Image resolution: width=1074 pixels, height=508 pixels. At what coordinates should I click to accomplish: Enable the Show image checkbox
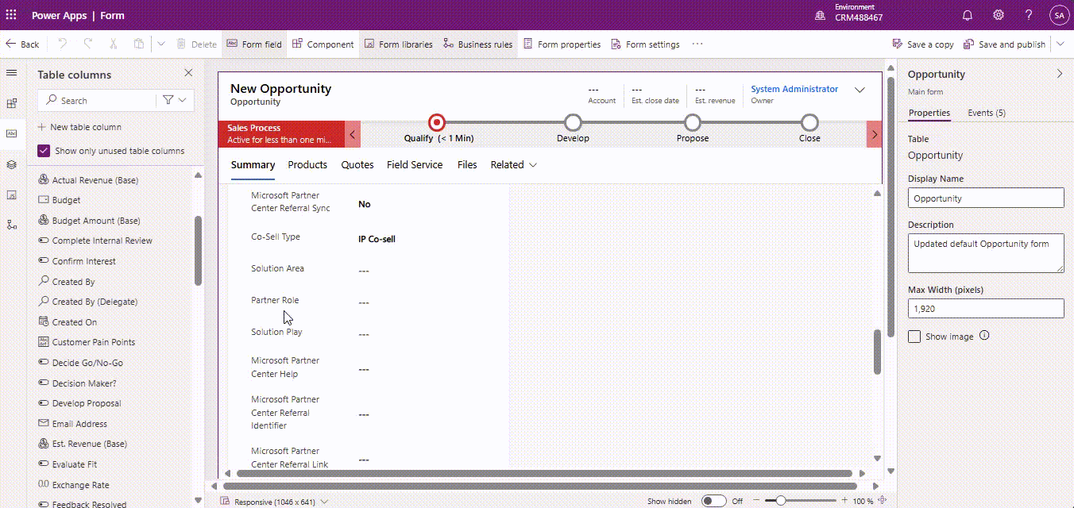915,337
